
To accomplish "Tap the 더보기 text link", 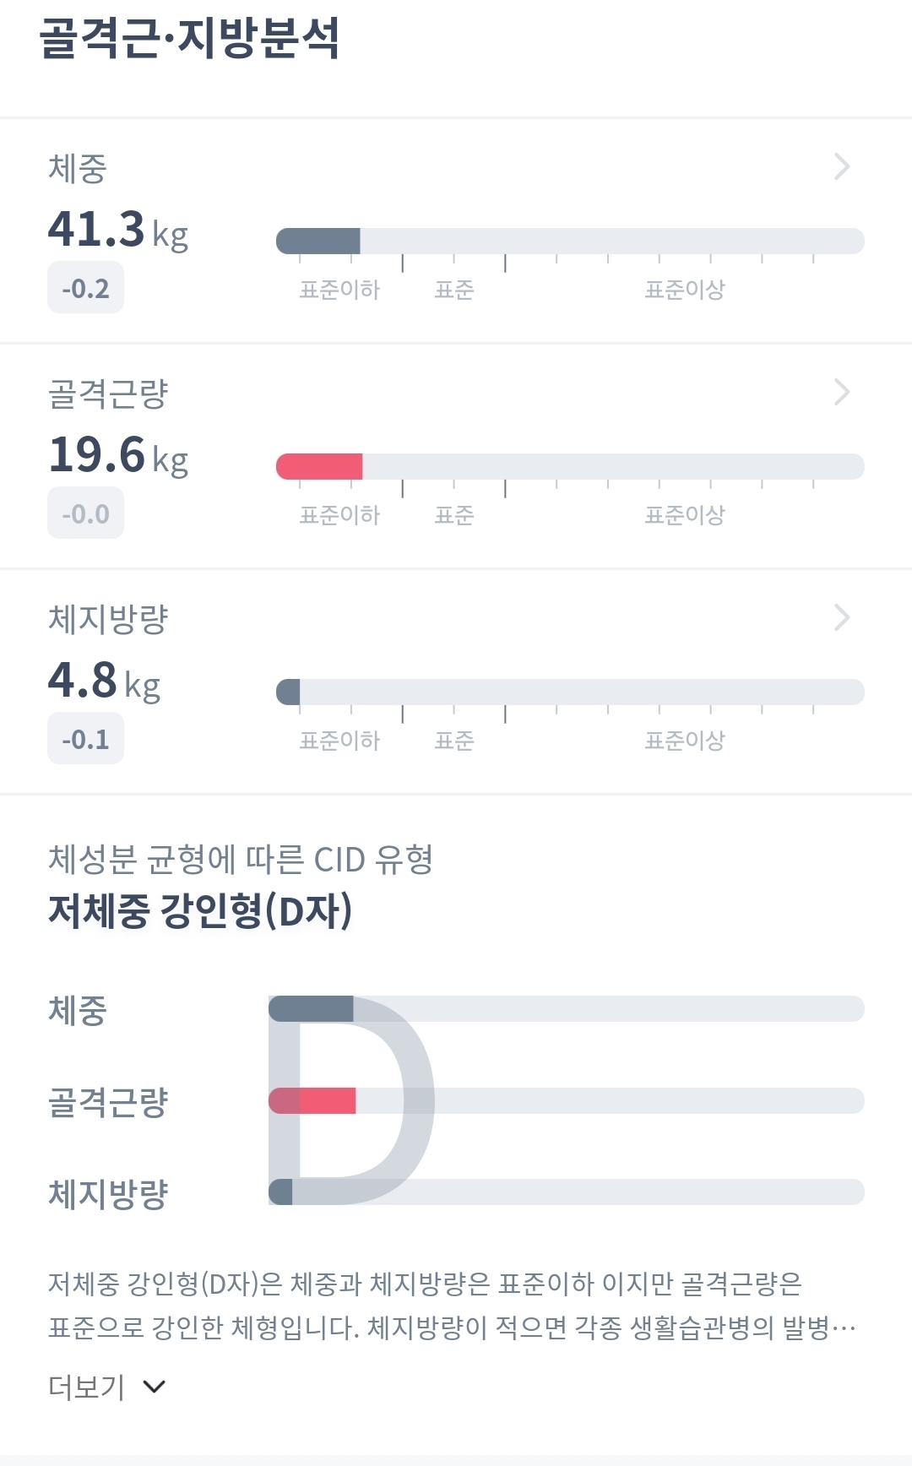I will (x=86, y=1386).
